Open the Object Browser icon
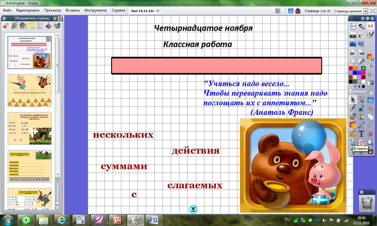377x226 pixels. (x=23, y=26)
